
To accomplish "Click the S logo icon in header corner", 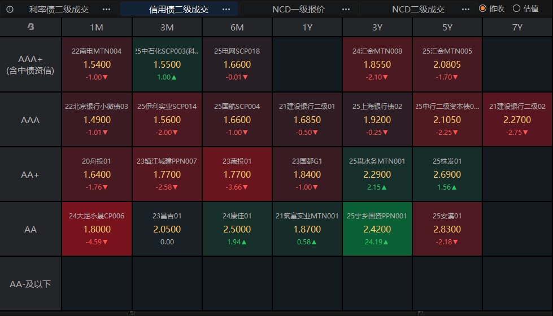I will pyautogui.click(x=31, y=27).
